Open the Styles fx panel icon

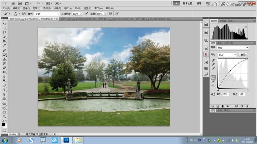click(x=206, y=74)
